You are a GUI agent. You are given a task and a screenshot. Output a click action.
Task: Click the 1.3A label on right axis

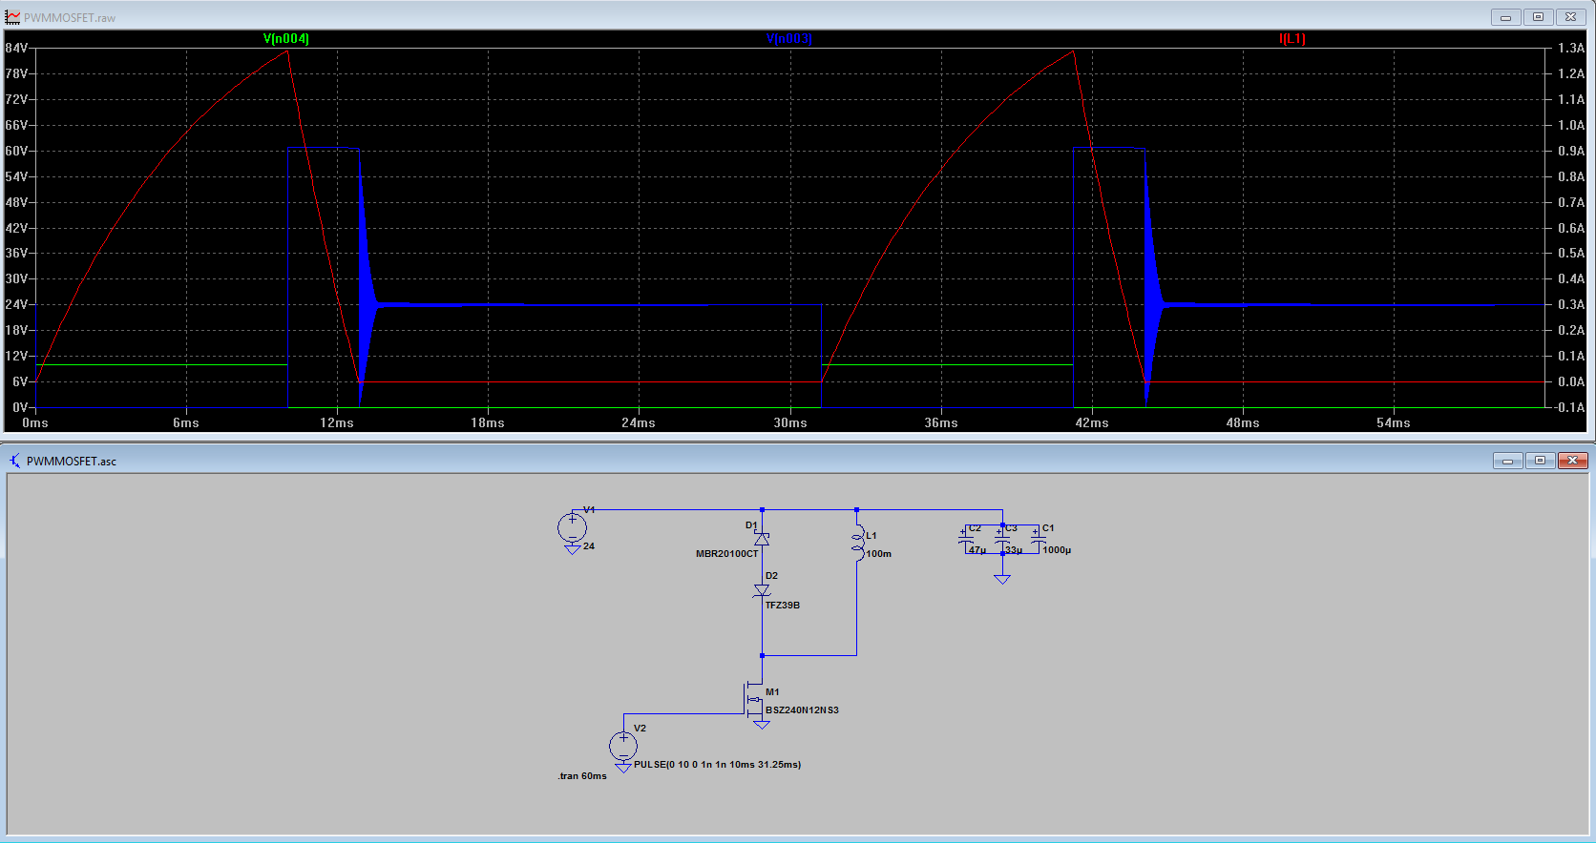pos(1571,48)
